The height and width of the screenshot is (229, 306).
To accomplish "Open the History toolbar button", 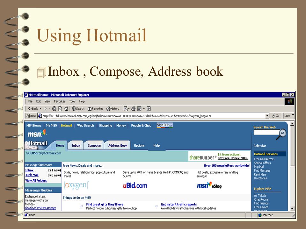I will pyautogui.click(x=113, y=109).
